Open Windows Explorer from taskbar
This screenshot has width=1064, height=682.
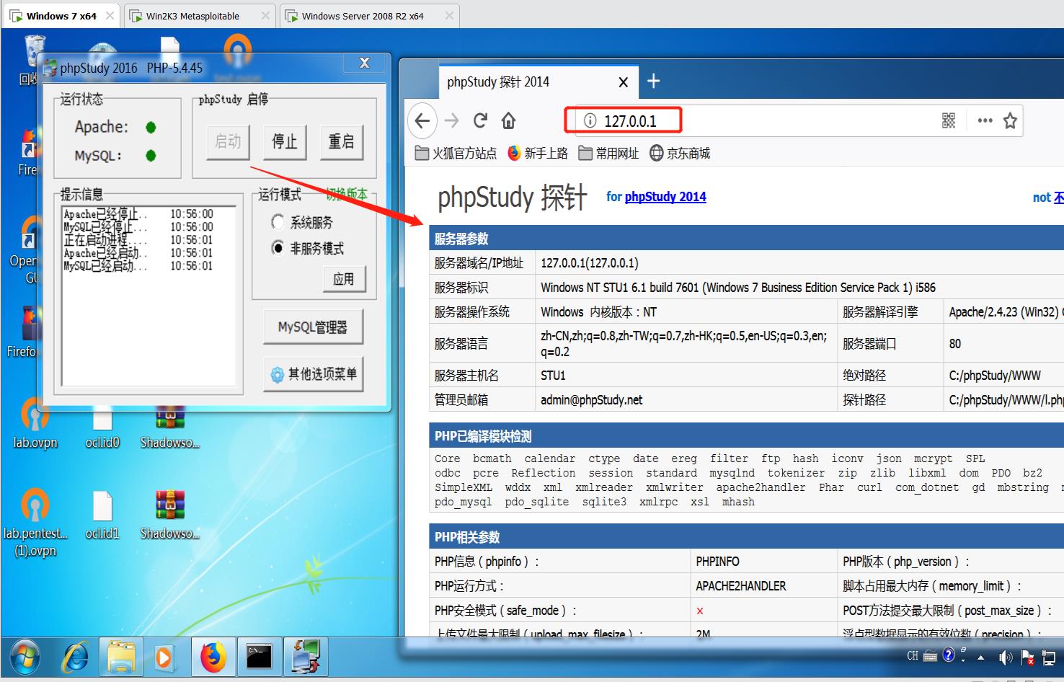[121, 657]
